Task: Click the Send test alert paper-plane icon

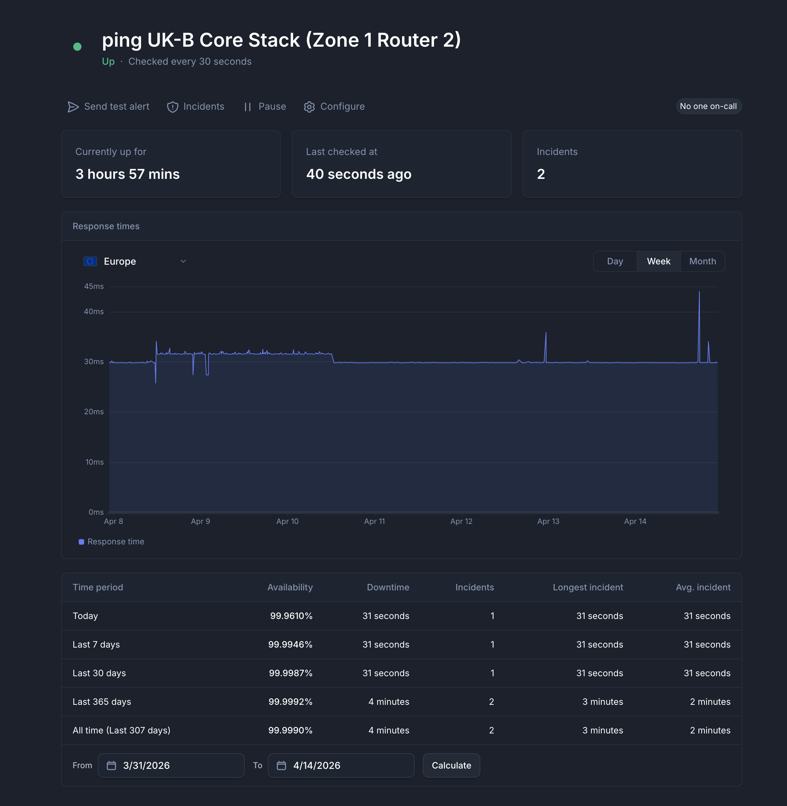Action: point(73,107)
